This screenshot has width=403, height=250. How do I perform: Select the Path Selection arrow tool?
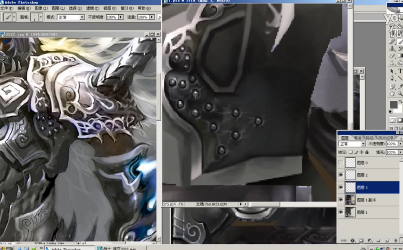pyautogui.click(x=392, y=71)
